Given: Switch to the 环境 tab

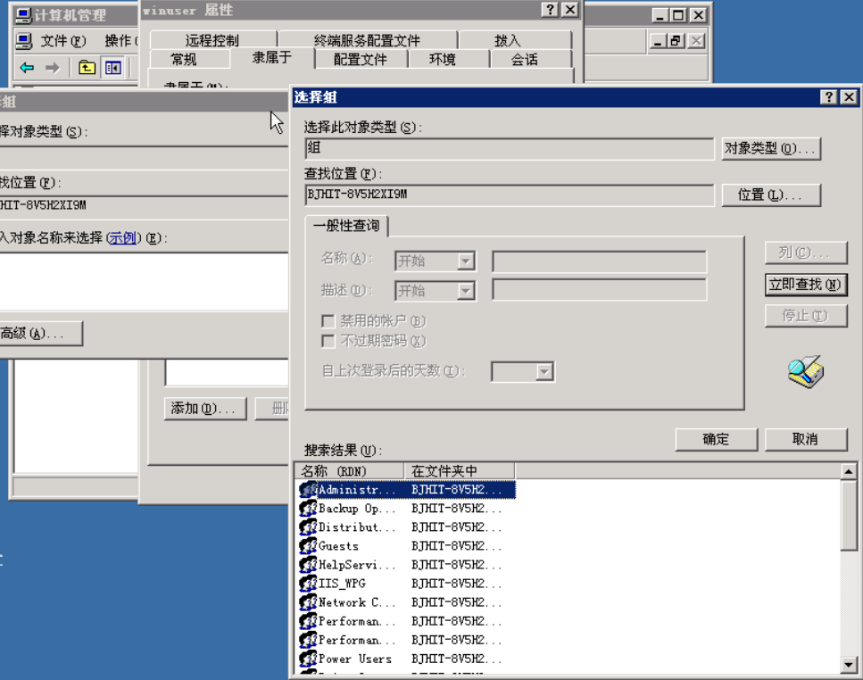Looking at the screenshot, I should (x=442, y=59).
